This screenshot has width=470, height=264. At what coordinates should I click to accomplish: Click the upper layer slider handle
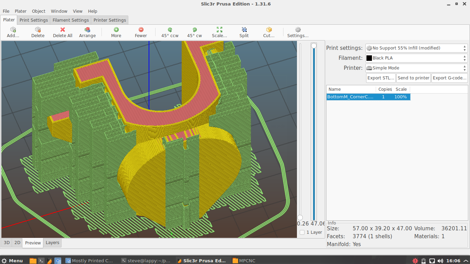pyautogui.click(x=314, y=46)
